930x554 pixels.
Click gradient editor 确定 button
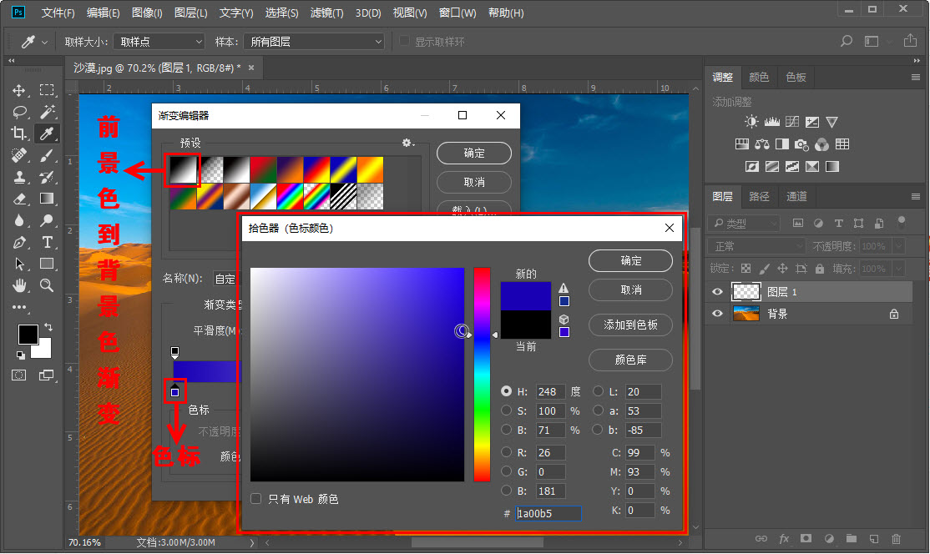pyautogui.click(x=474, y=153)
